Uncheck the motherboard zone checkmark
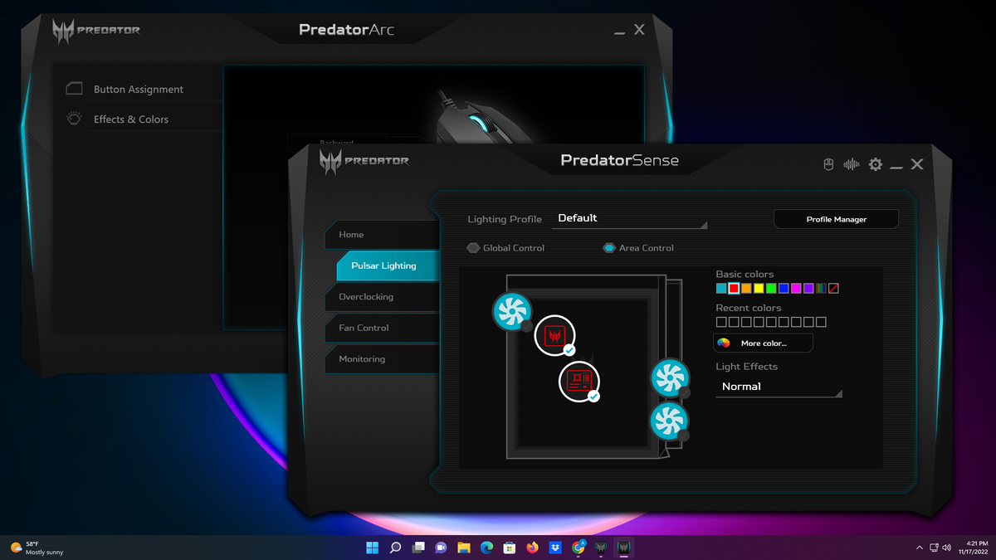The height and width of the screenshot is (560, 996). pyautogui.click(x=593, y=397)
